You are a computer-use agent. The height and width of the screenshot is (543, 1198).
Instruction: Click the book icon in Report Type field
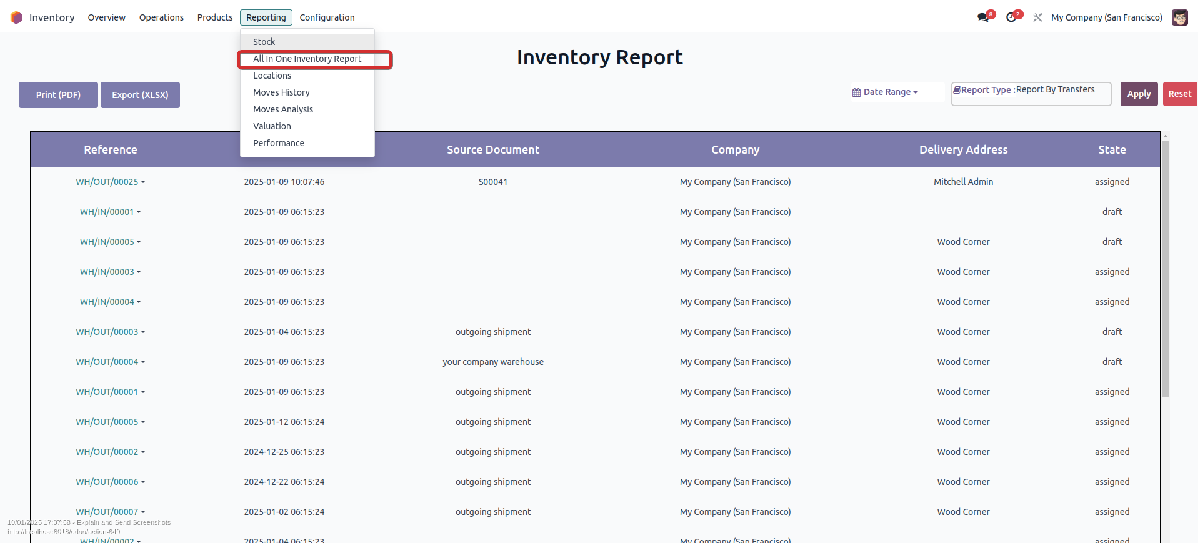pyautogui.click(x=957, y=90)
